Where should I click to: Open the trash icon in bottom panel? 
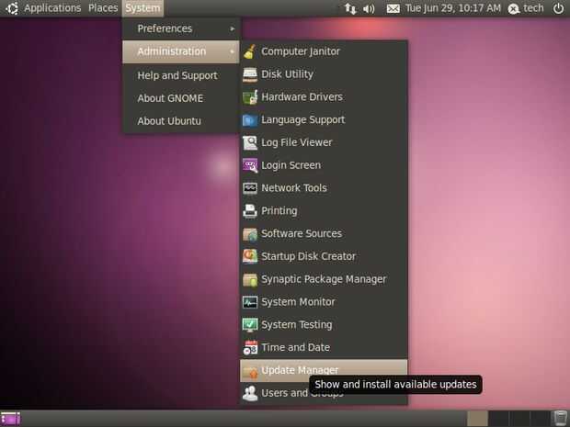pos(560,419)
